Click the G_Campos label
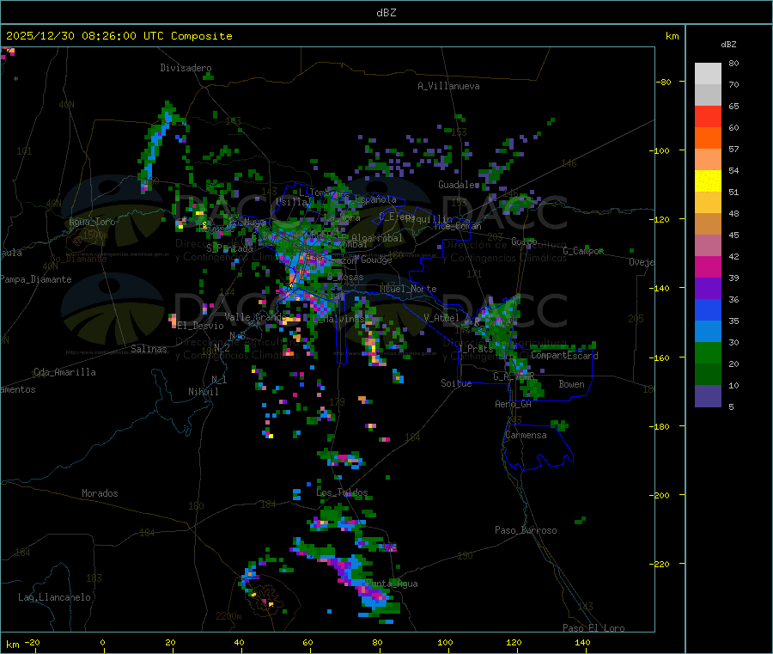Screen dimensions: 773x654 (583, 251)
